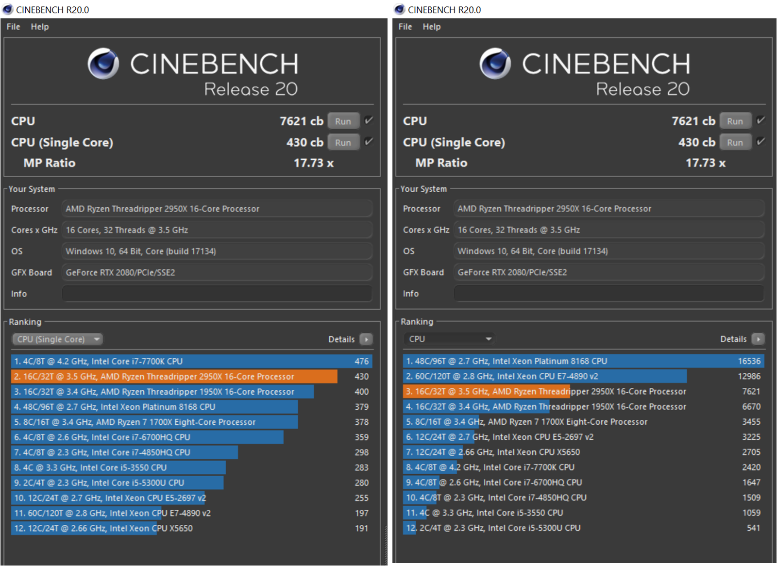Open the File menu in the left window
The width and height of the screenshot is (777, 566).
[x=12, y=27]
